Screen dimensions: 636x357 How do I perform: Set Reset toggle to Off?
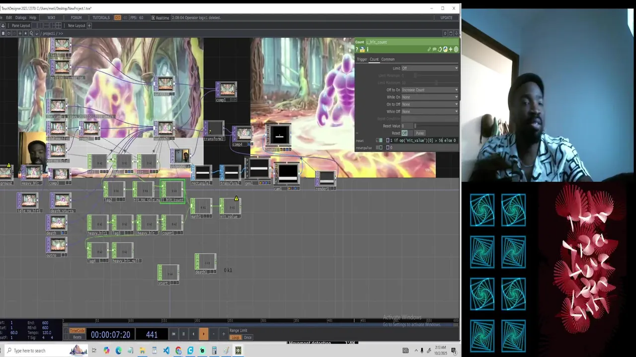click(404, 133)
